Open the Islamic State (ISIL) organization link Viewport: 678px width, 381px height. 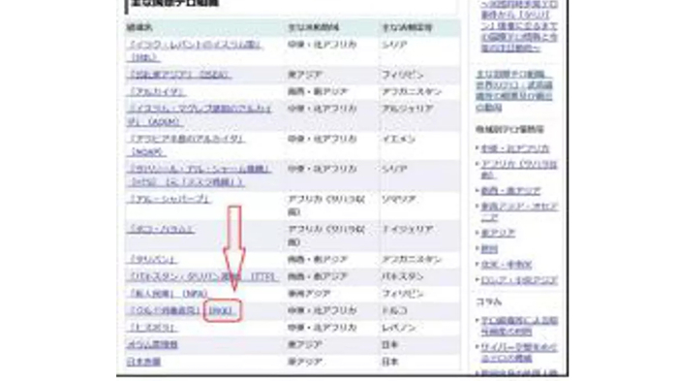click(x=194, y=50)
